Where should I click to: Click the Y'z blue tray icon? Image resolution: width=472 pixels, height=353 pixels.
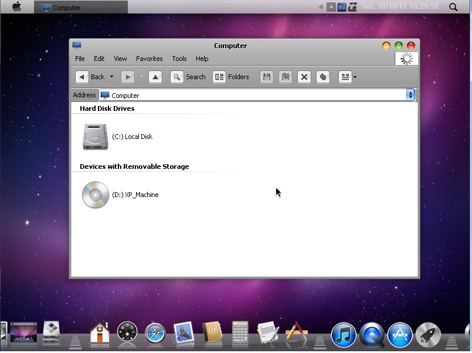(342, 7)
